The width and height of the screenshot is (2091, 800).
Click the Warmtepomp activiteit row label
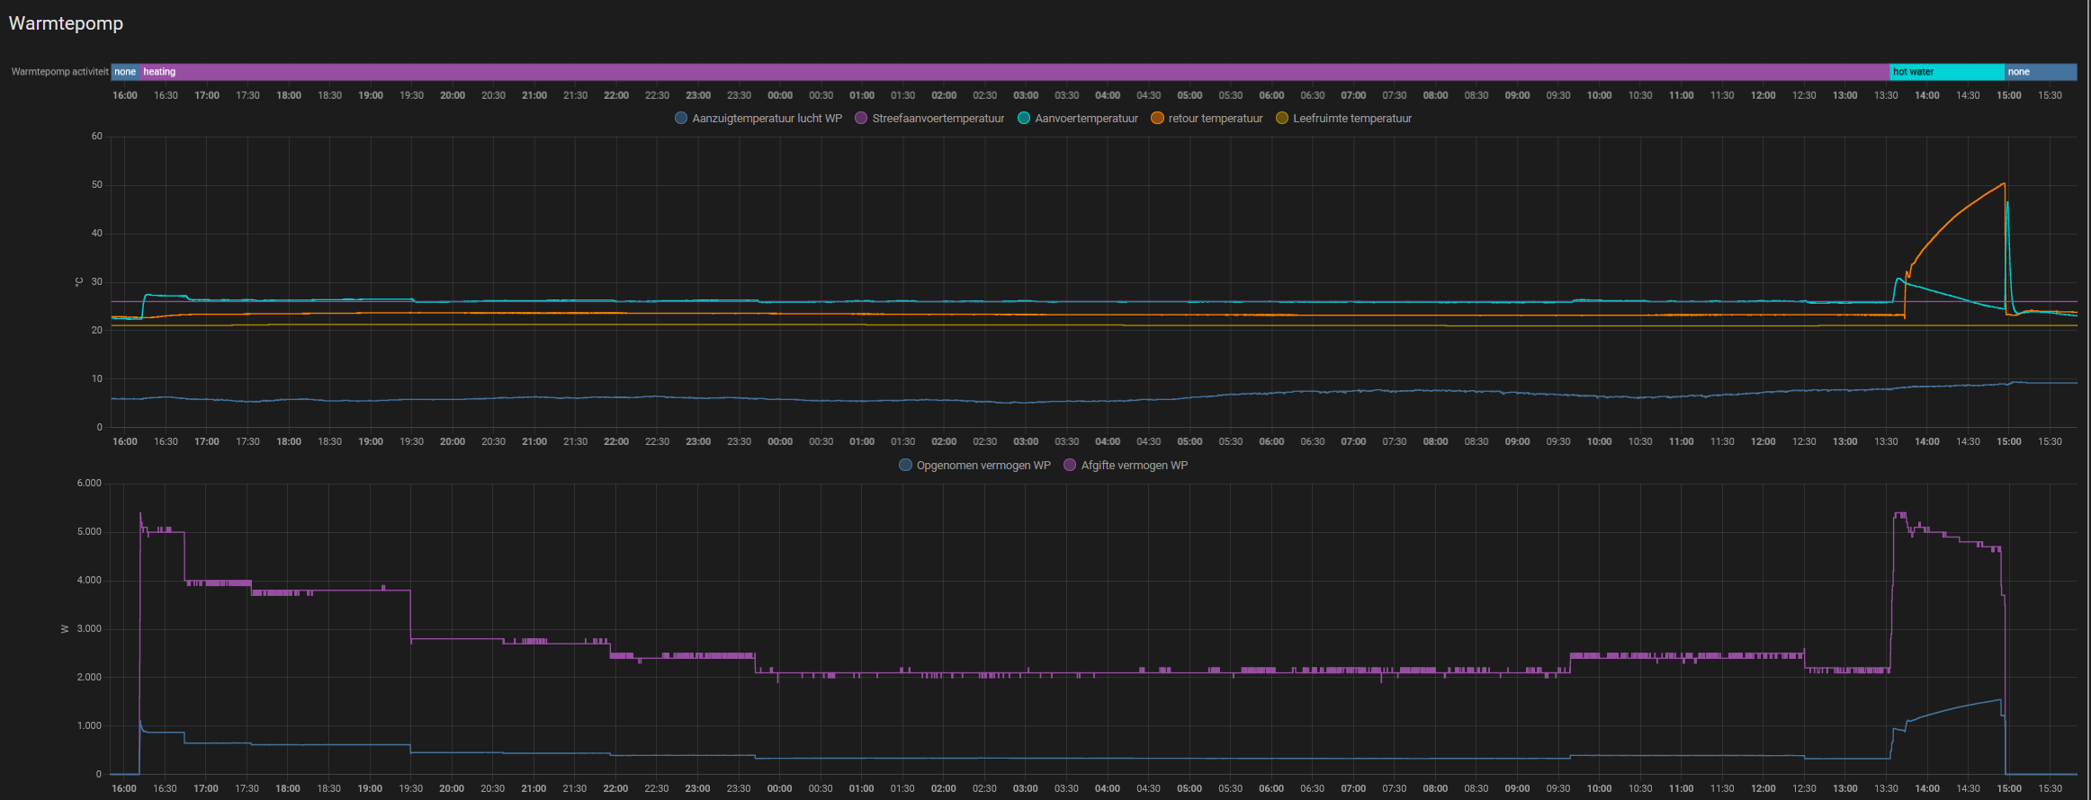[59, 72]
